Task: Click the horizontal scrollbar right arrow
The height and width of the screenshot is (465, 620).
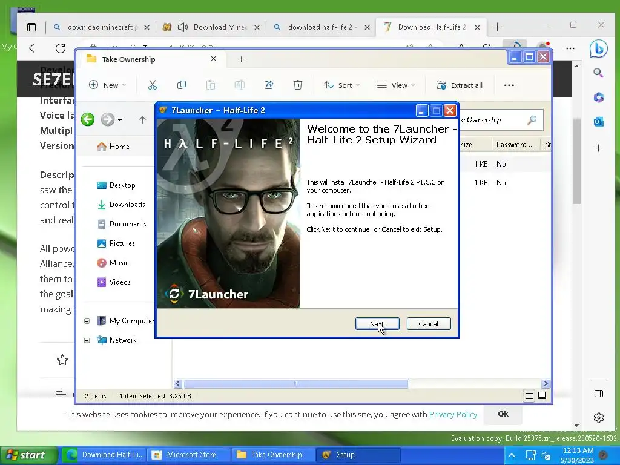Action: pyautogui.click(x=546, y=383)
